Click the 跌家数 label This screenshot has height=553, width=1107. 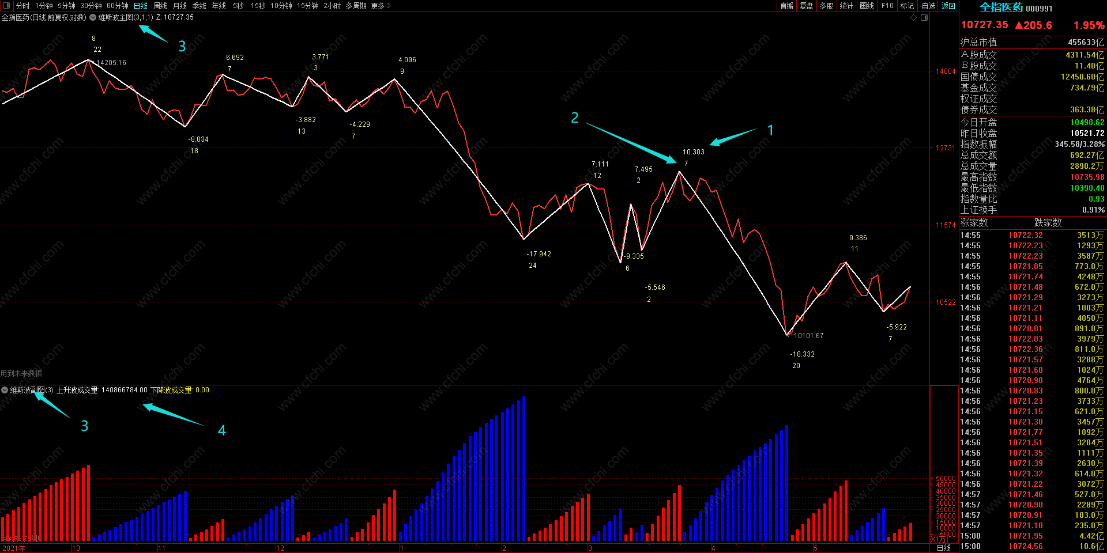pyautogui.click(x=1048, y=222)
